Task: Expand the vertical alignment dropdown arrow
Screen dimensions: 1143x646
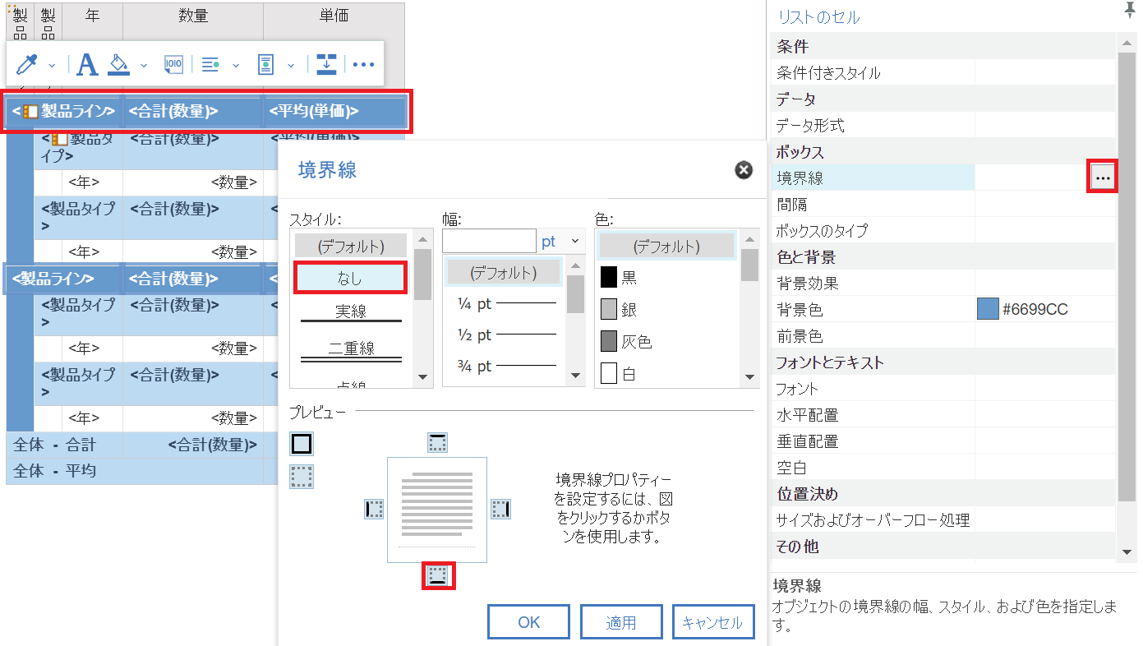Action: [291, 65]
